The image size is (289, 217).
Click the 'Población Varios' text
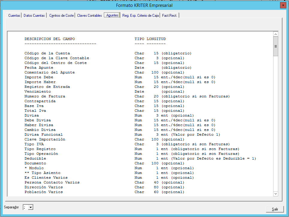(x=44, y=192)
